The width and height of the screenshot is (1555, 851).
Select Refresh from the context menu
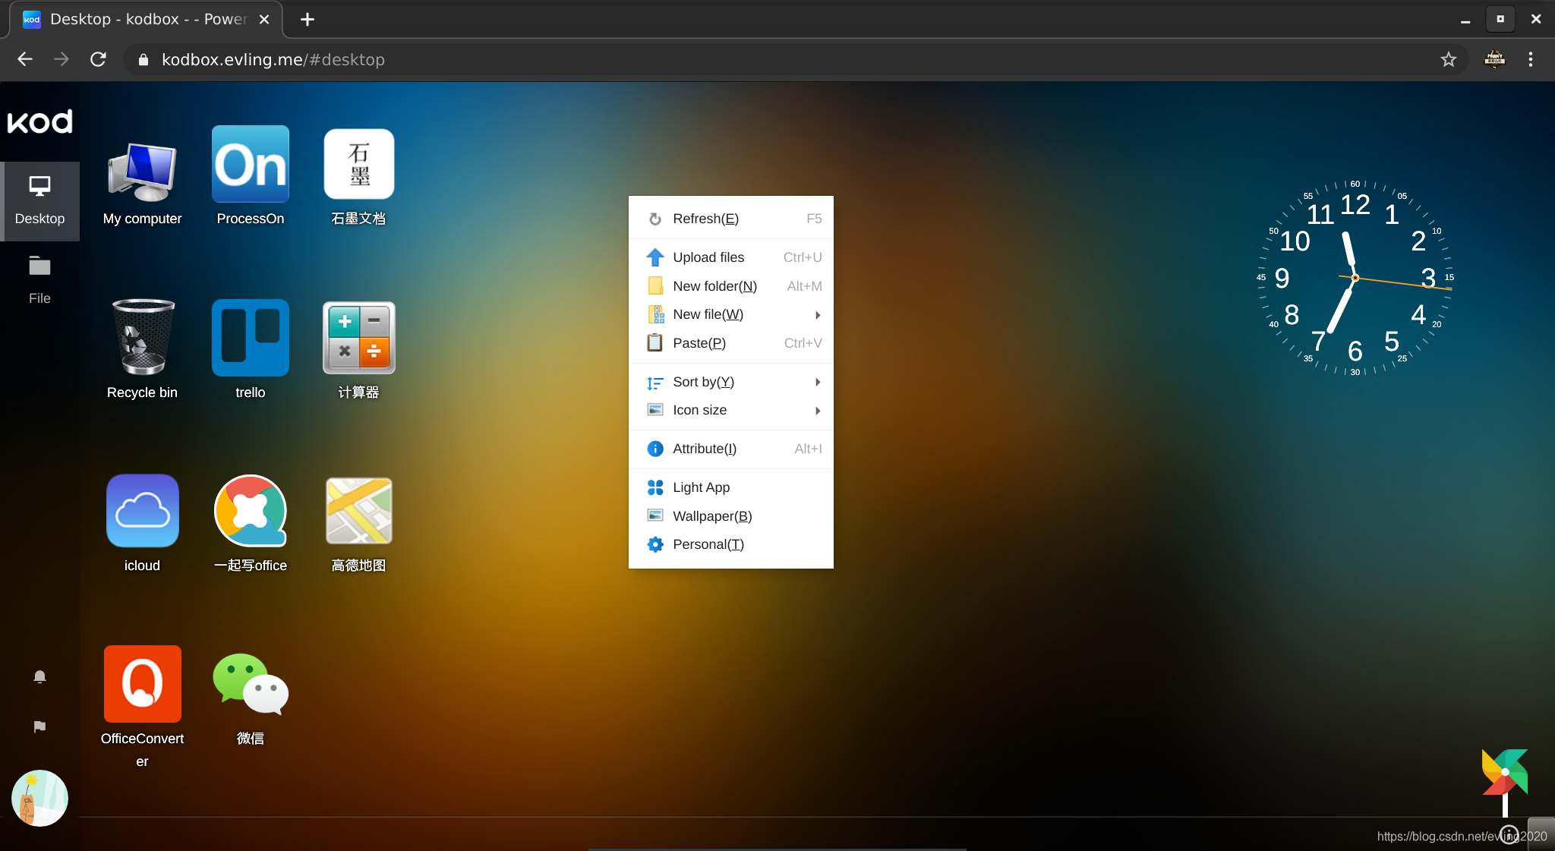[x=705, y=219]
